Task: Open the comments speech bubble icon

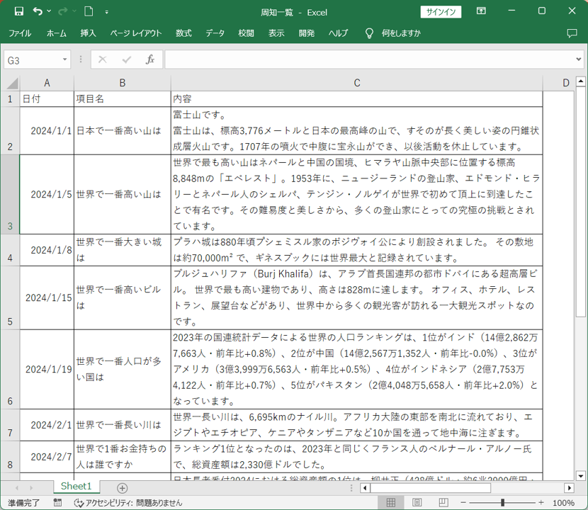Action: [572, 33]
